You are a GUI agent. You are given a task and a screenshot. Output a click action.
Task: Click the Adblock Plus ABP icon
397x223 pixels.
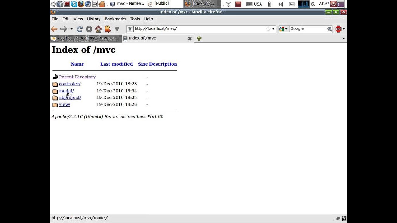[x=338, y=29]
